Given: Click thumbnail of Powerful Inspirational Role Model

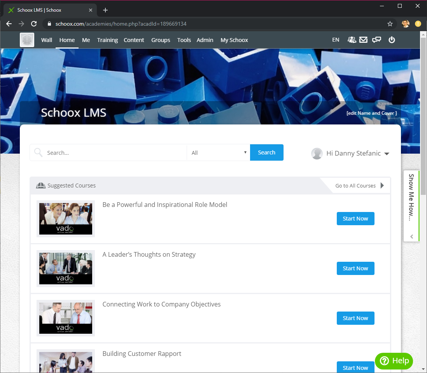Looking at the screenshot, I should 66,219.
